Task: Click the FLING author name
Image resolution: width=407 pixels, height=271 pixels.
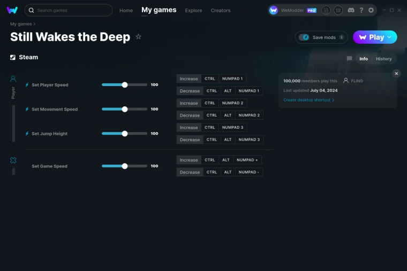Action: point(357,81)
